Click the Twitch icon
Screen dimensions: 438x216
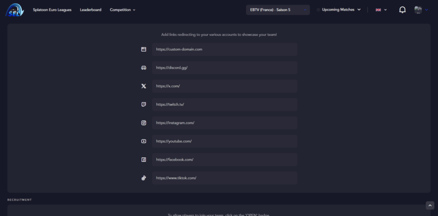pyautogui.click(x=144, y=104)
